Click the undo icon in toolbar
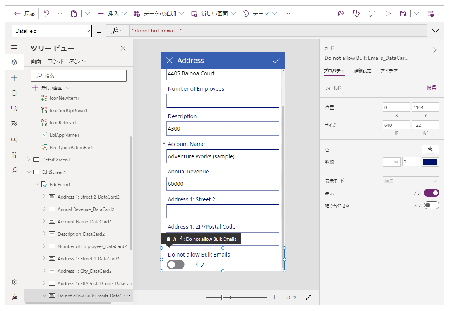This screenshot has width=449, height=311. click(x=46, y=14)
